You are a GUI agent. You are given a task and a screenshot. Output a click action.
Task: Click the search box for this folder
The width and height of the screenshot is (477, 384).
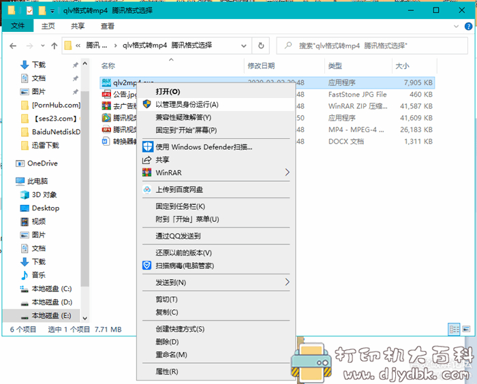(x=372, y=46)
